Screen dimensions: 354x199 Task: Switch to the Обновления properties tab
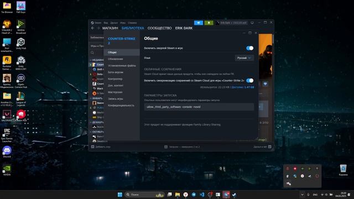coord(122,59)
